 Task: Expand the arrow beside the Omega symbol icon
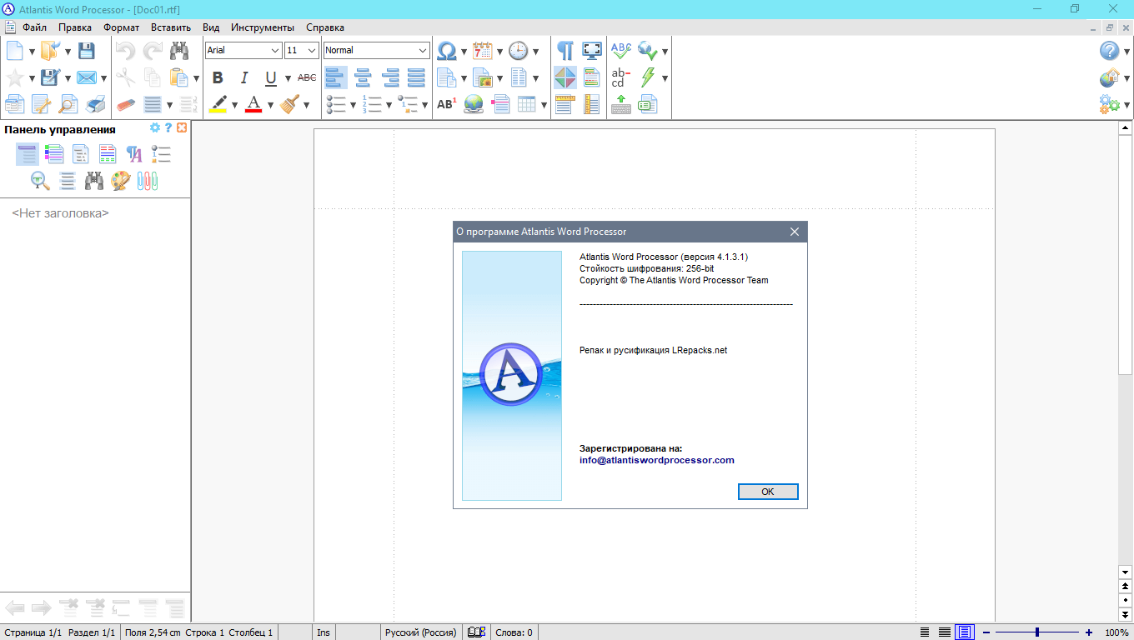[464, 52]
